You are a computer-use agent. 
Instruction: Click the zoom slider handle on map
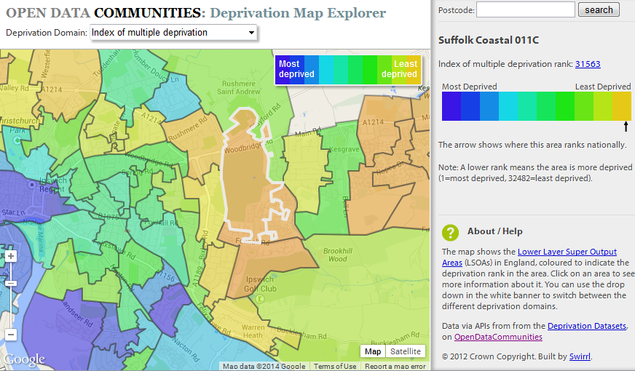11,283
